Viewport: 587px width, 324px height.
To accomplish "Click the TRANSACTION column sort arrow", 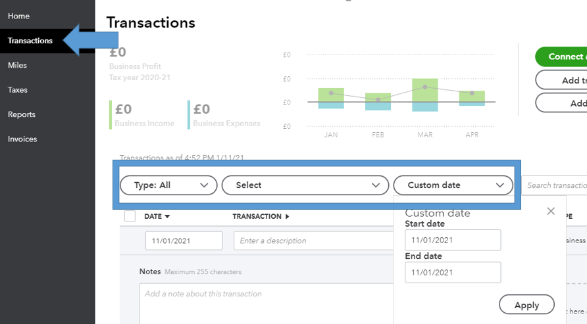I will (287, 216).
